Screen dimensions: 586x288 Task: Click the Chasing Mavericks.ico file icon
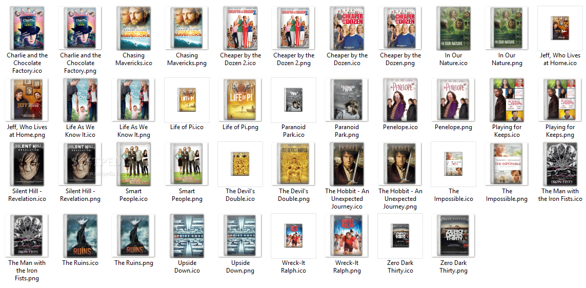[x=133, y=28]
